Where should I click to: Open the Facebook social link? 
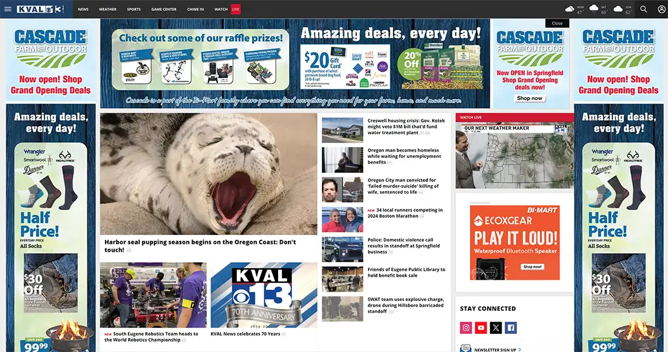(x=511, y=327)
